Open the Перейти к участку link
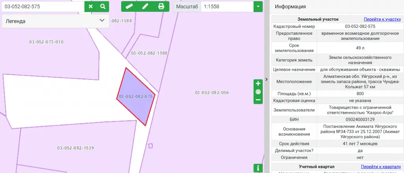This screenshot has height=173, width=404. coord(382,19)
